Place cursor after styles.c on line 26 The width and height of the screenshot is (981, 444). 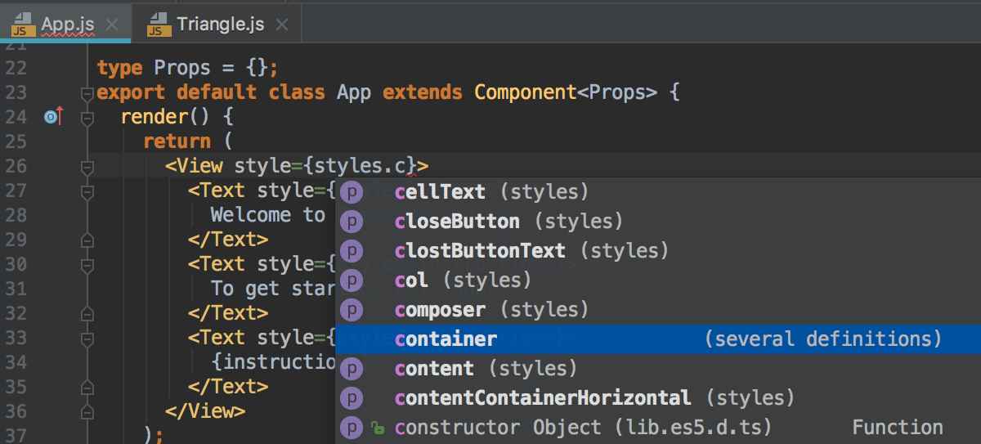[407, 166]
